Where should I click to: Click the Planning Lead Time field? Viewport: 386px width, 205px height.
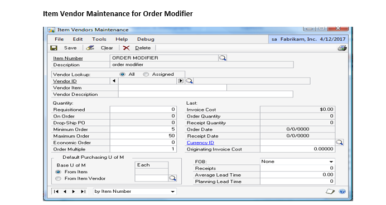[x=297, y=181]
